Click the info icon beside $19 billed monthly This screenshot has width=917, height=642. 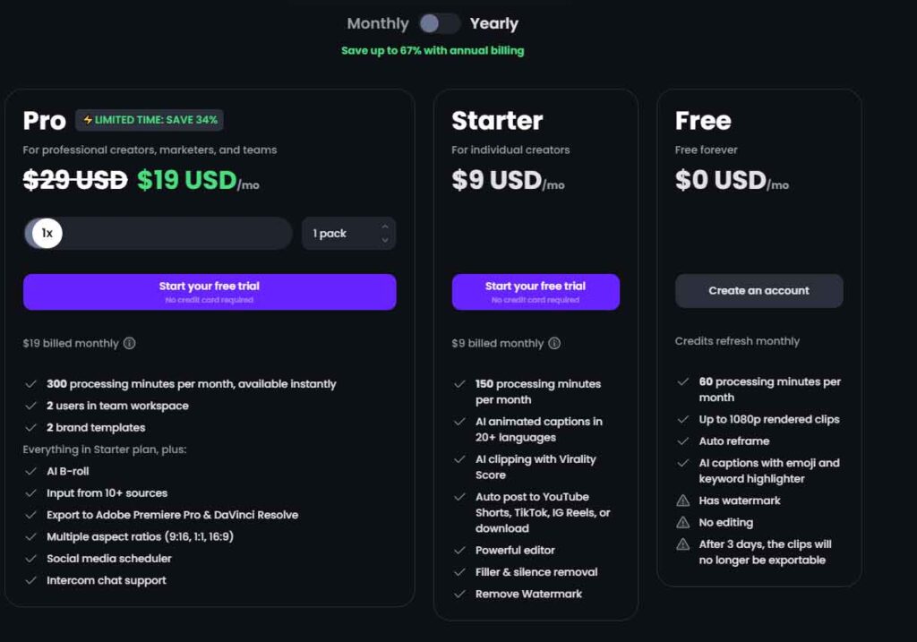coord(129,343)
